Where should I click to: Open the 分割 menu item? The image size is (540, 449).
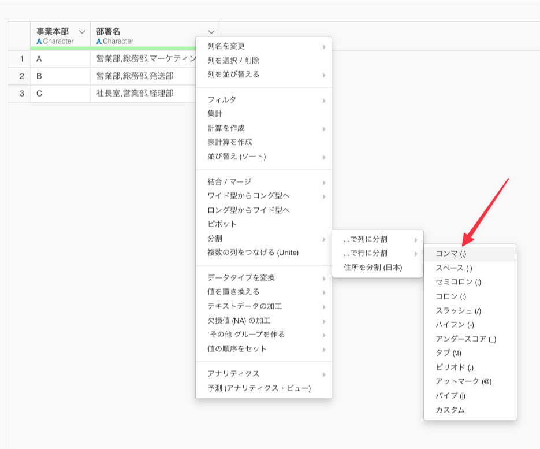point(215,239)
